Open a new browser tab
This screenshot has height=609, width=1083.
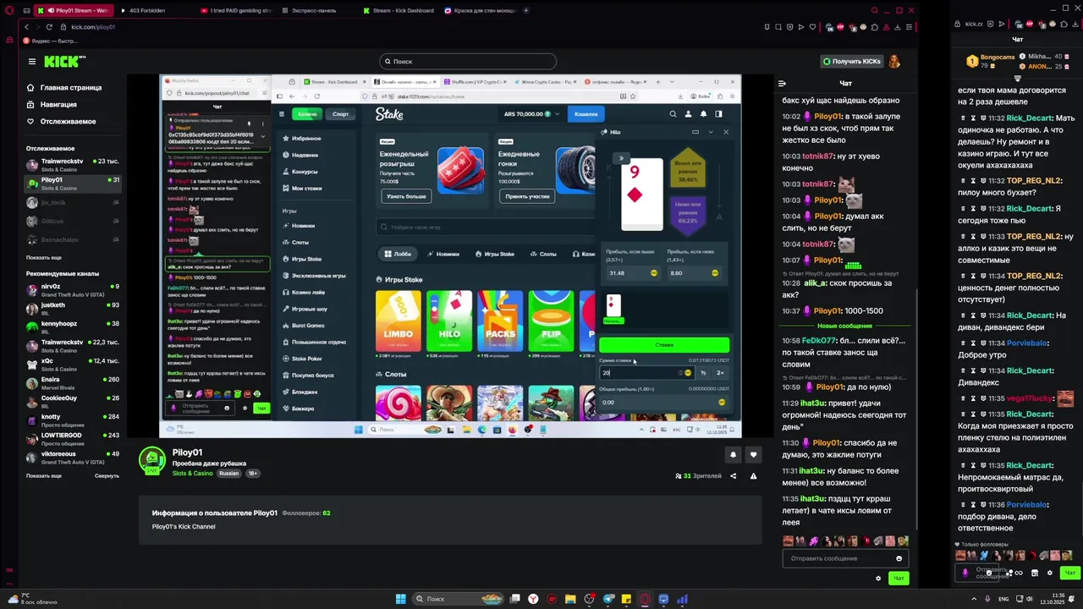526,10
